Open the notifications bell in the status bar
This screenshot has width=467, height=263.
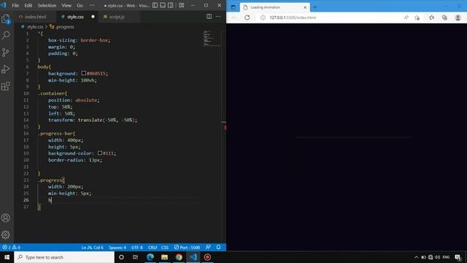(218, 247)
